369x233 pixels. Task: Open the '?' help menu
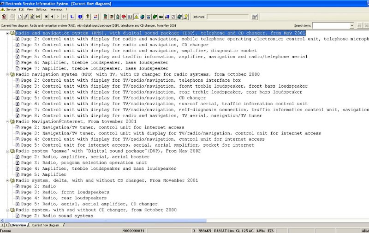pyautogui.click(x=66, y=9)
